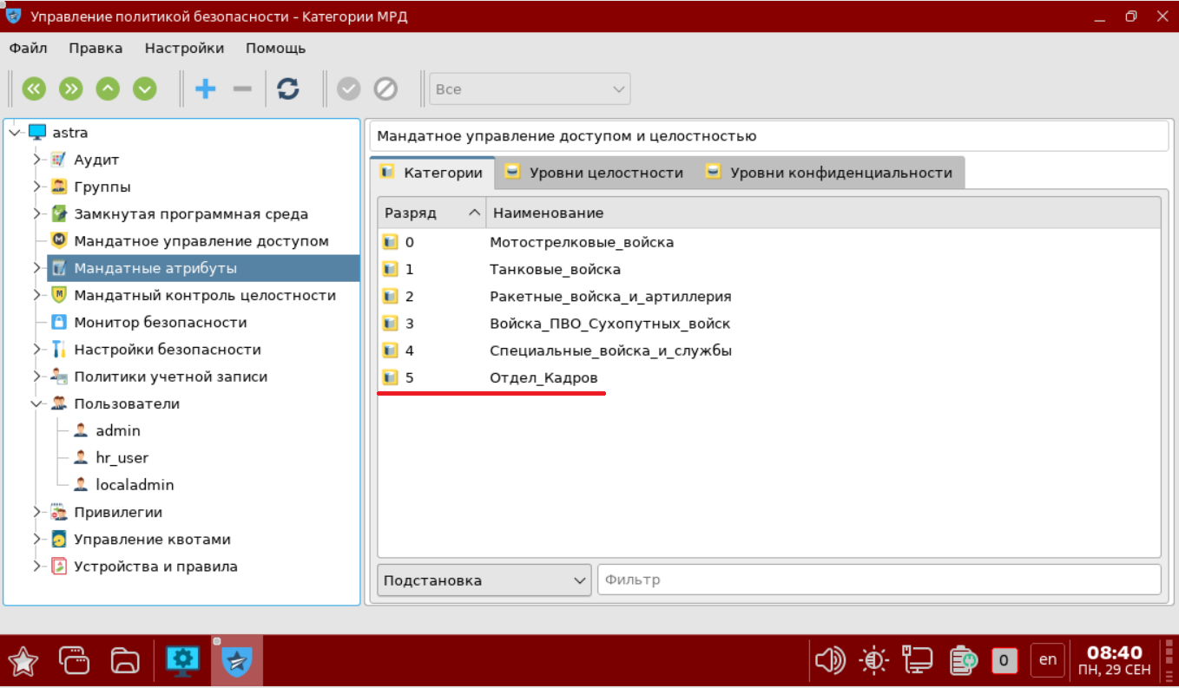Open the star start menu on taskbar
The width and height of the screenshot is (1179, 688).
(23, 661)
